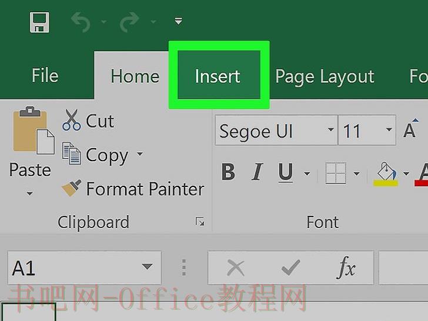Screen dimensions: 428x321
Task: Click the formula bar resize dots handle
Action: [184, 267]
